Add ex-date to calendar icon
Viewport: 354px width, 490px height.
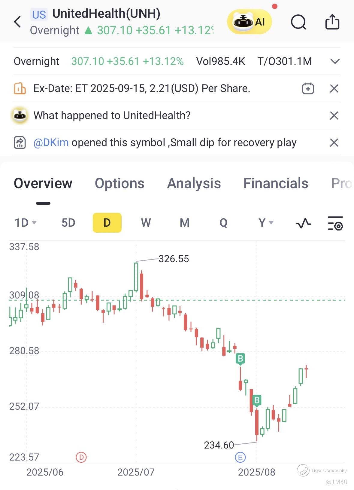click(x=308, y=88)
